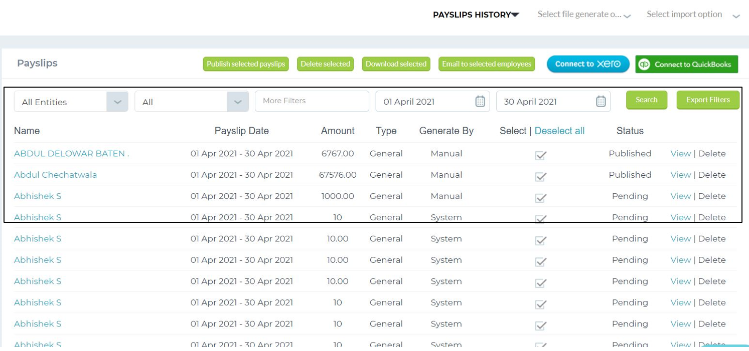Click the More Filters input field
Viewport: 749px width, 351px height.
point(312,101)
